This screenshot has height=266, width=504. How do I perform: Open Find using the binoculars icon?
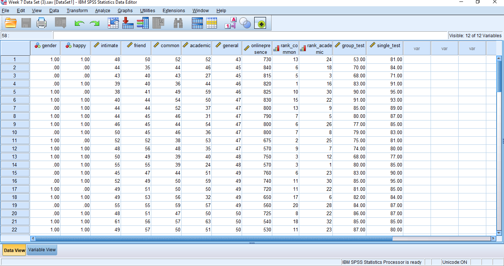(x=179, y=24)
